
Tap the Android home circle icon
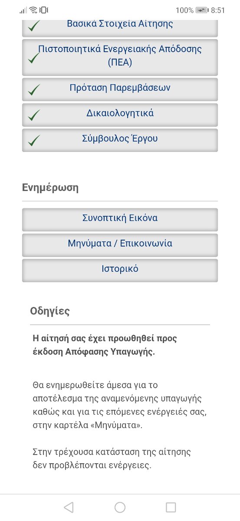tap(120, 507)
